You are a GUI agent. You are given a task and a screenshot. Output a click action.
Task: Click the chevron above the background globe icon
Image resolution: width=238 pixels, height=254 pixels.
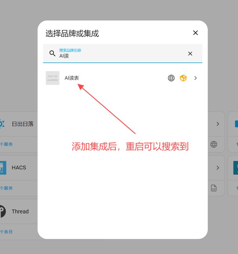(x=218, y=124)
